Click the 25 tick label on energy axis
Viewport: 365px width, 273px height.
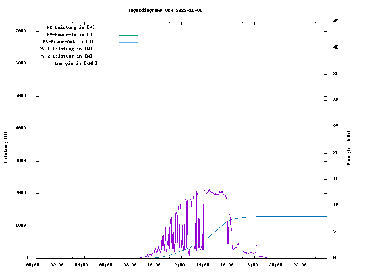point(336,126)
